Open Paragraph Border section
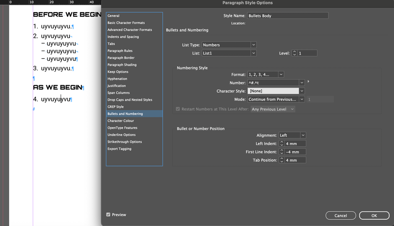This screenshot has width=394, height=226. 134,57
